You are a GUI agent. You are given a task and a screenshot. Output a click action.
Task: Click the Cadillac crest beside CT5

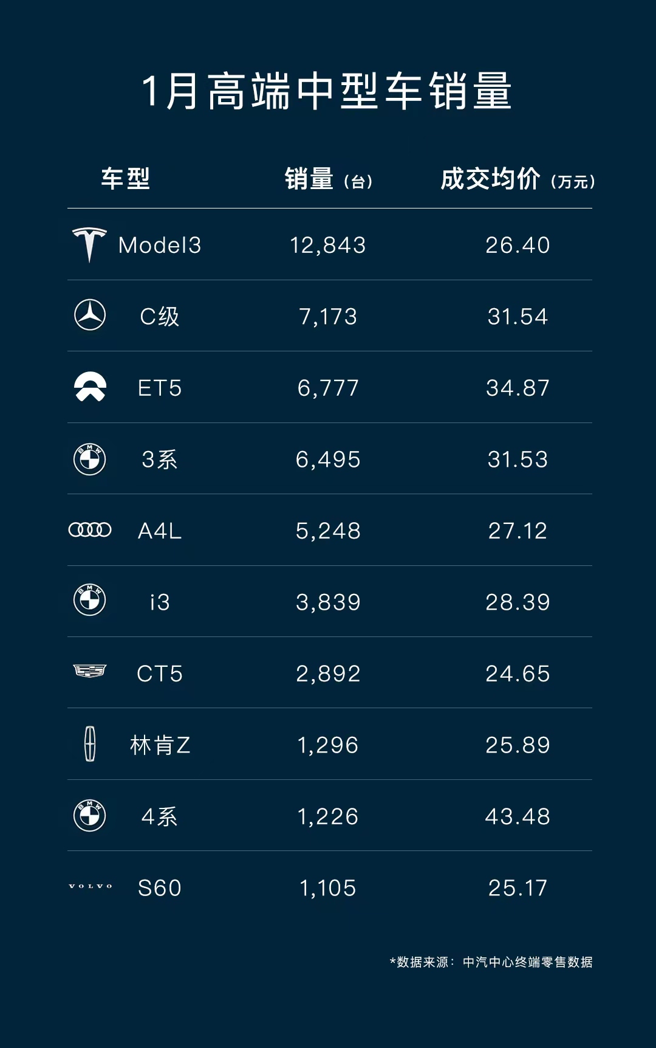90,671
